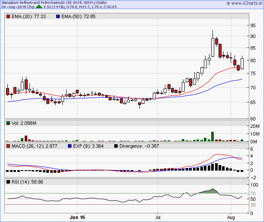Screen dimensions: 264x222
Task: Click the 90 price axis label
Action: (253, 36)
